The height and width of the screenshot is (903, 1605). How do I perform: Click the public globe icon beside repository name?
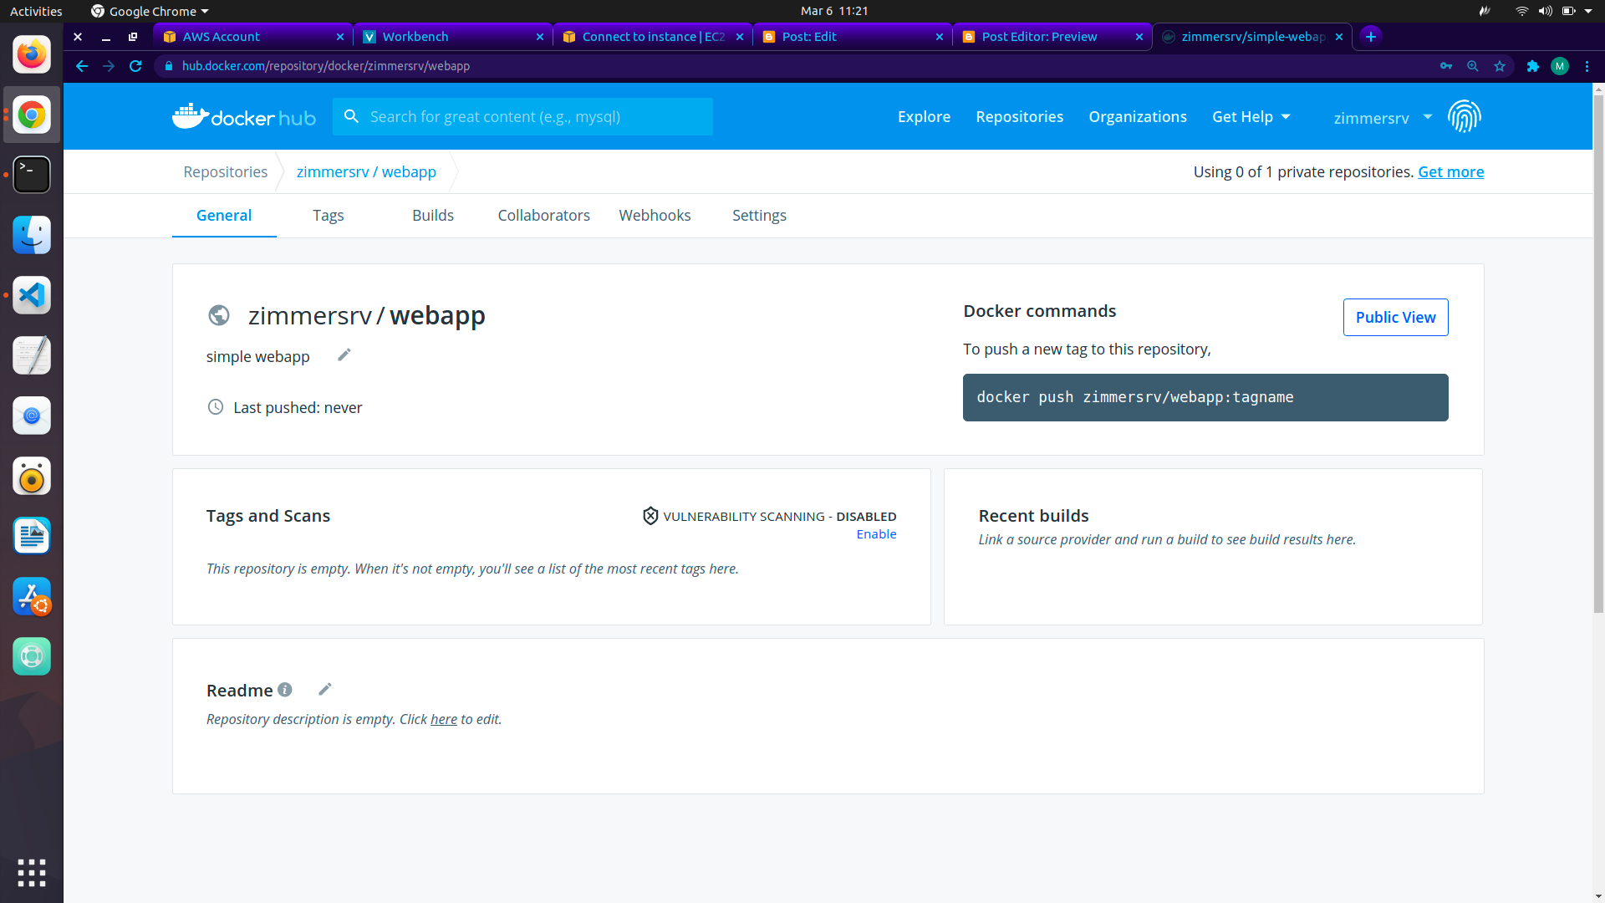tap(219, 315)
